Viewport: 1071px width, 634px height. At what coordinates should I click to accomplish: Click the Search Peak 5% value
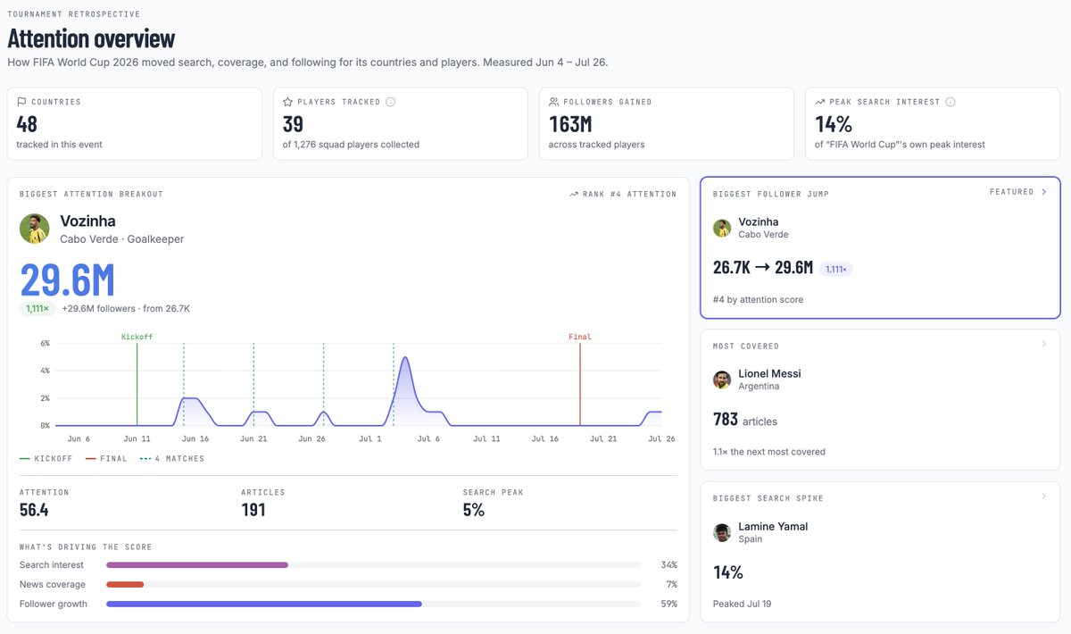point(474,510)
